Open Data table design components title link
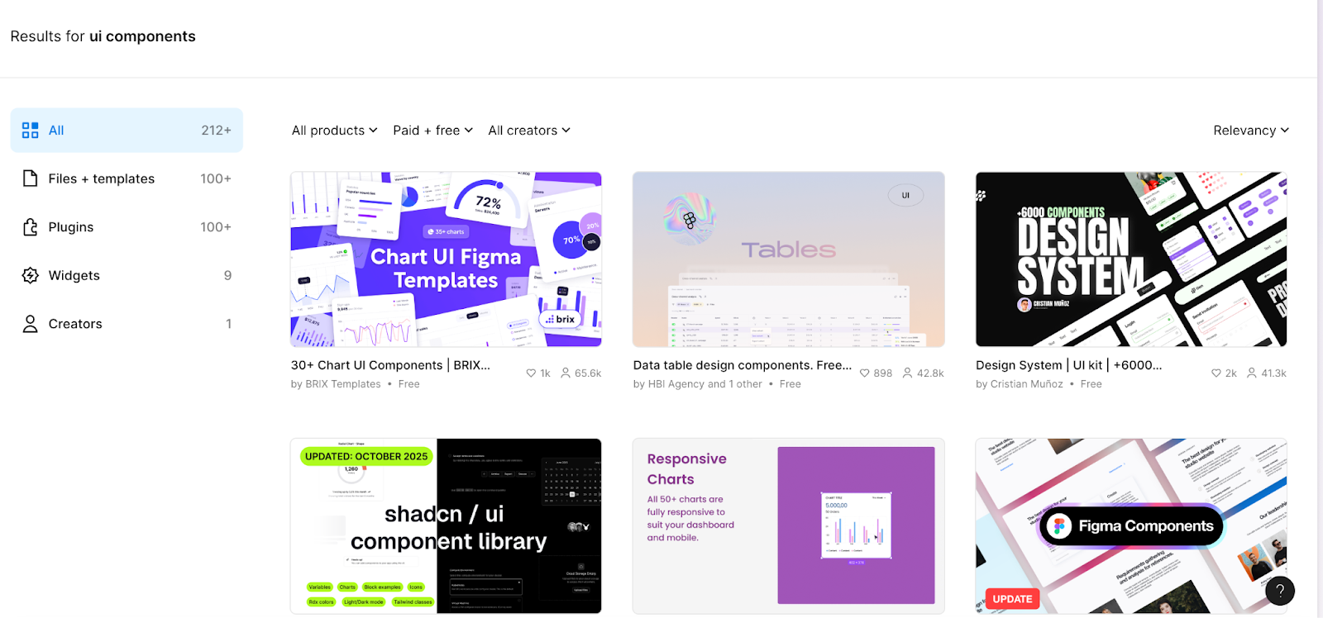The width and height of the screenshot is (1323, 618). click(x=742, y=365)
